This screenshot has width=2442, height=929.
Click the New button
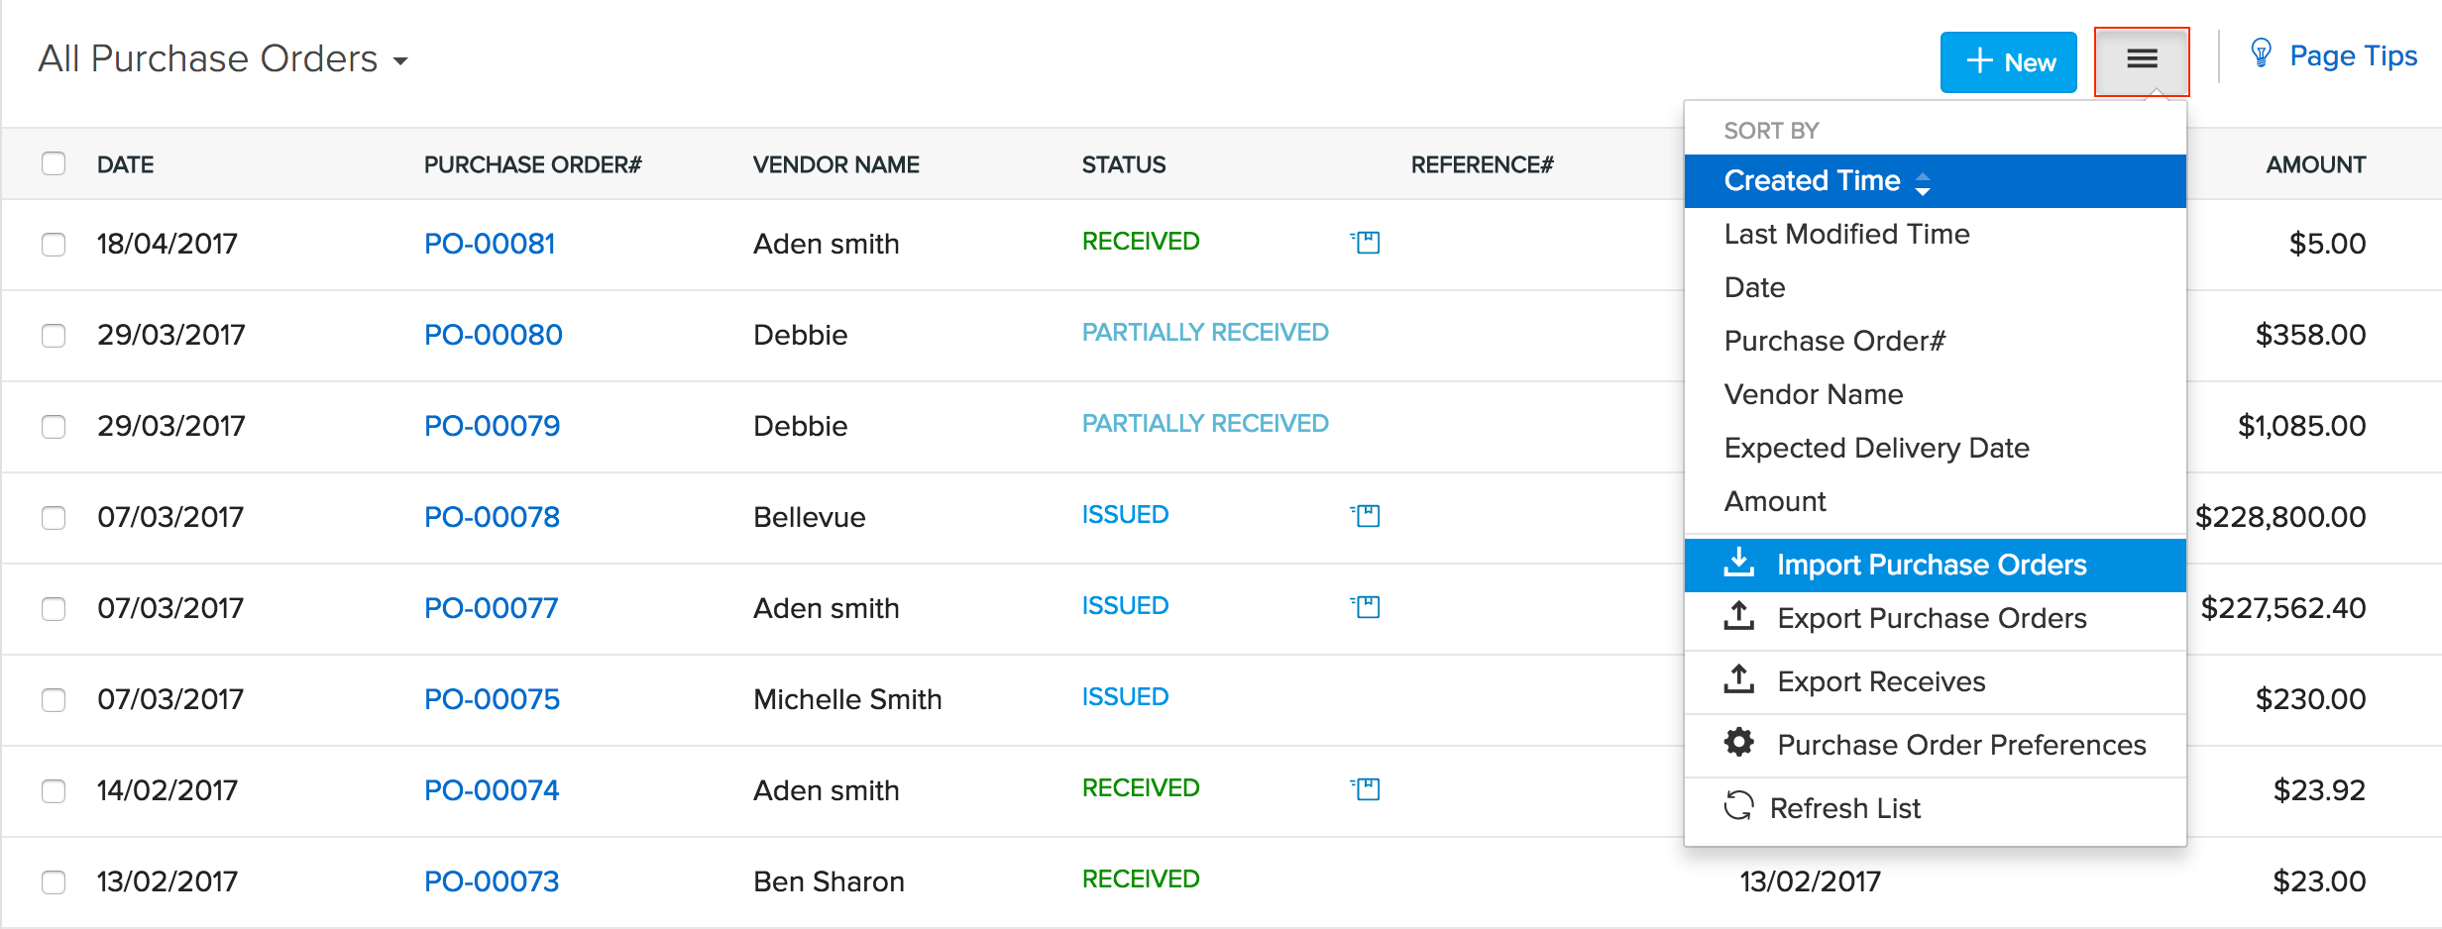(x=2008, y=61)
